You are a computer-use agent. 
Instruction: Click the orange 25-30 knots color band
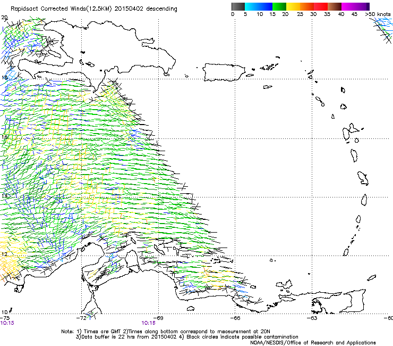(x=307, y=6)
